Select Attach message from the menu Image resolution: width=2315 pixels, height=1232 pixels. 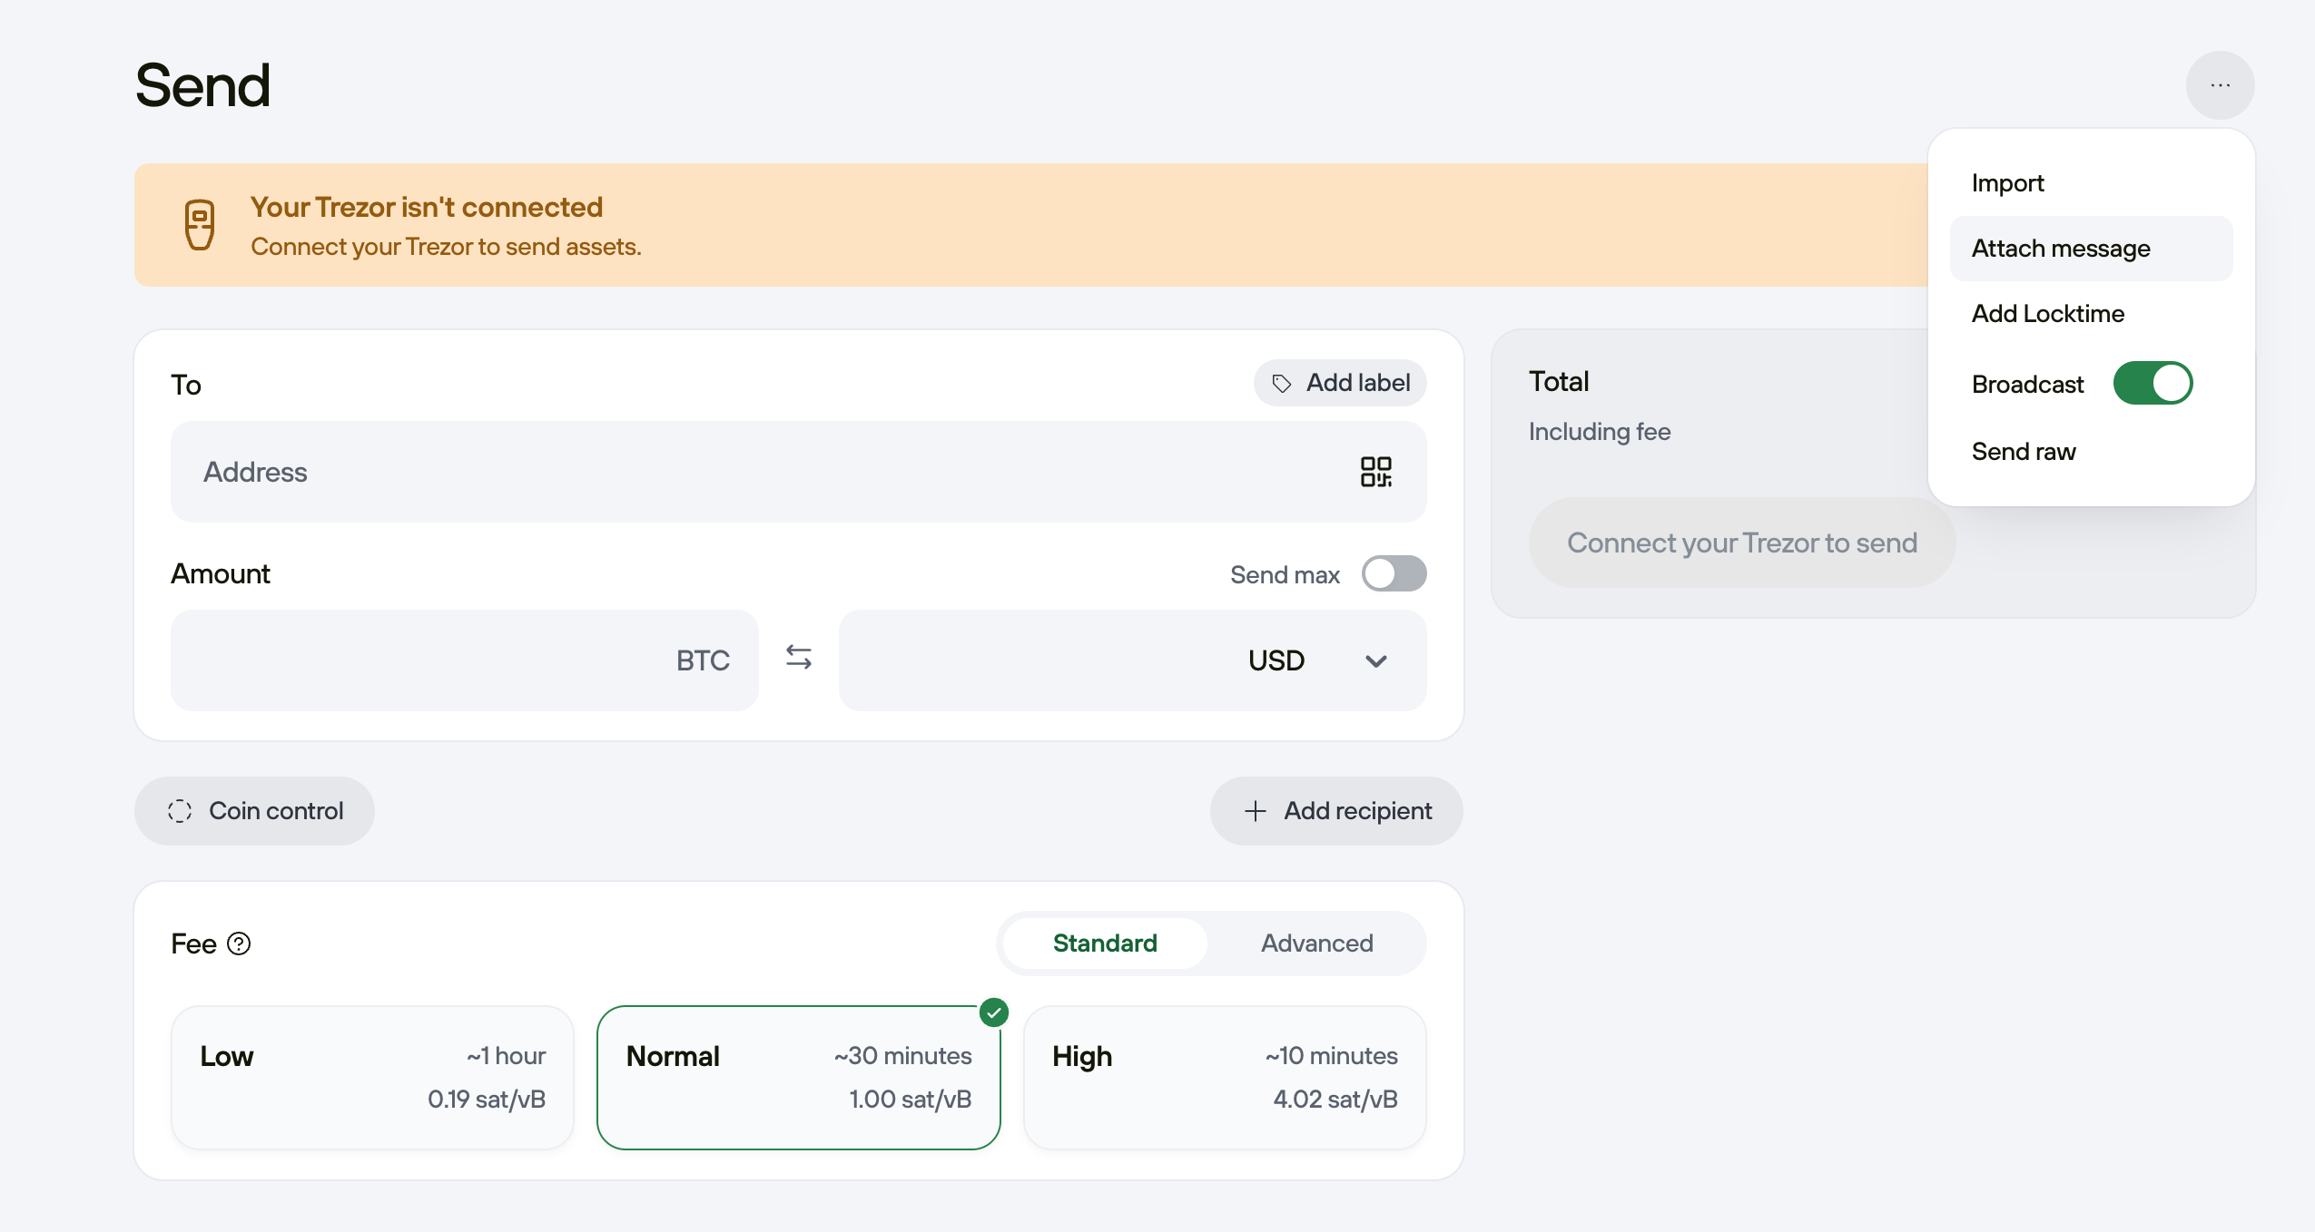(2060, 249)
